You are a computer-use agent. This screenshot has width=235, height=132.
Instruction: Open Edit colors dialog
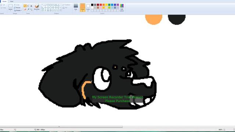pos(122,7)
